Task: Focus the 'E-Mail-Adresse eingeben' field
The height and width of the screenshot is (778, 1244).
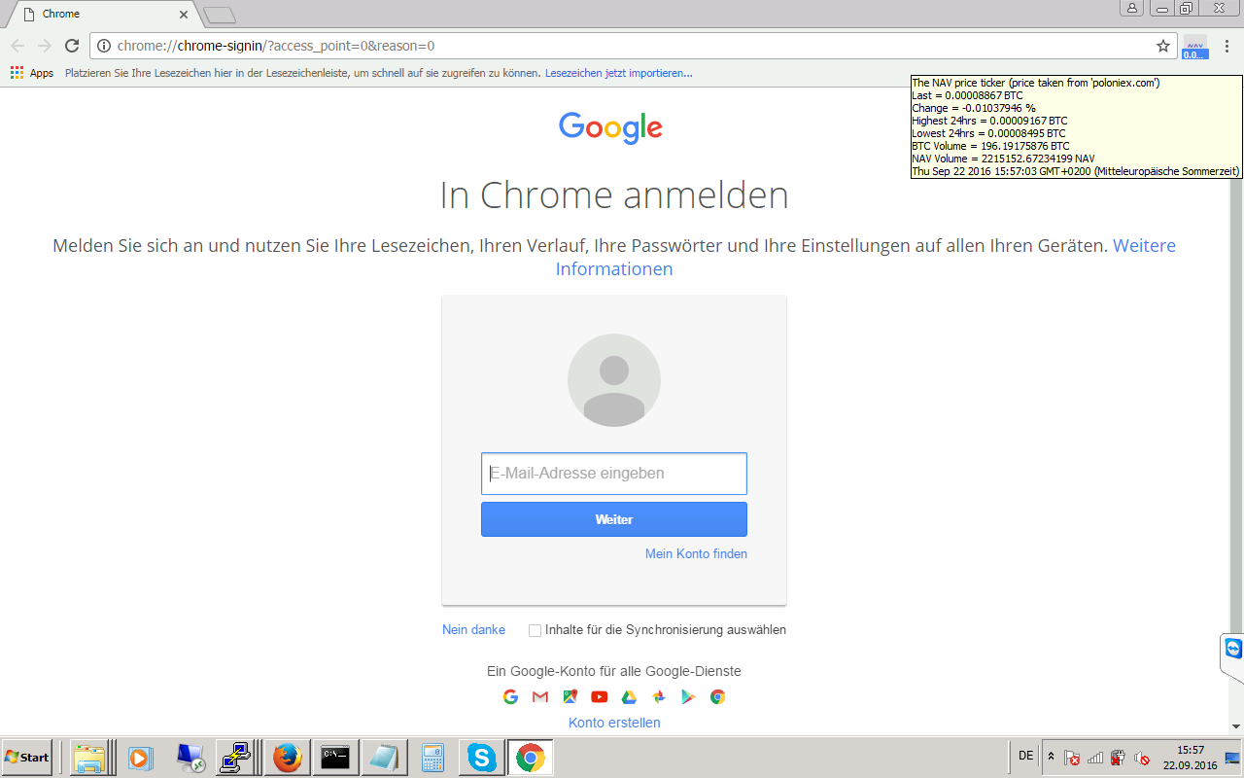Action: (x=614, y=474)
